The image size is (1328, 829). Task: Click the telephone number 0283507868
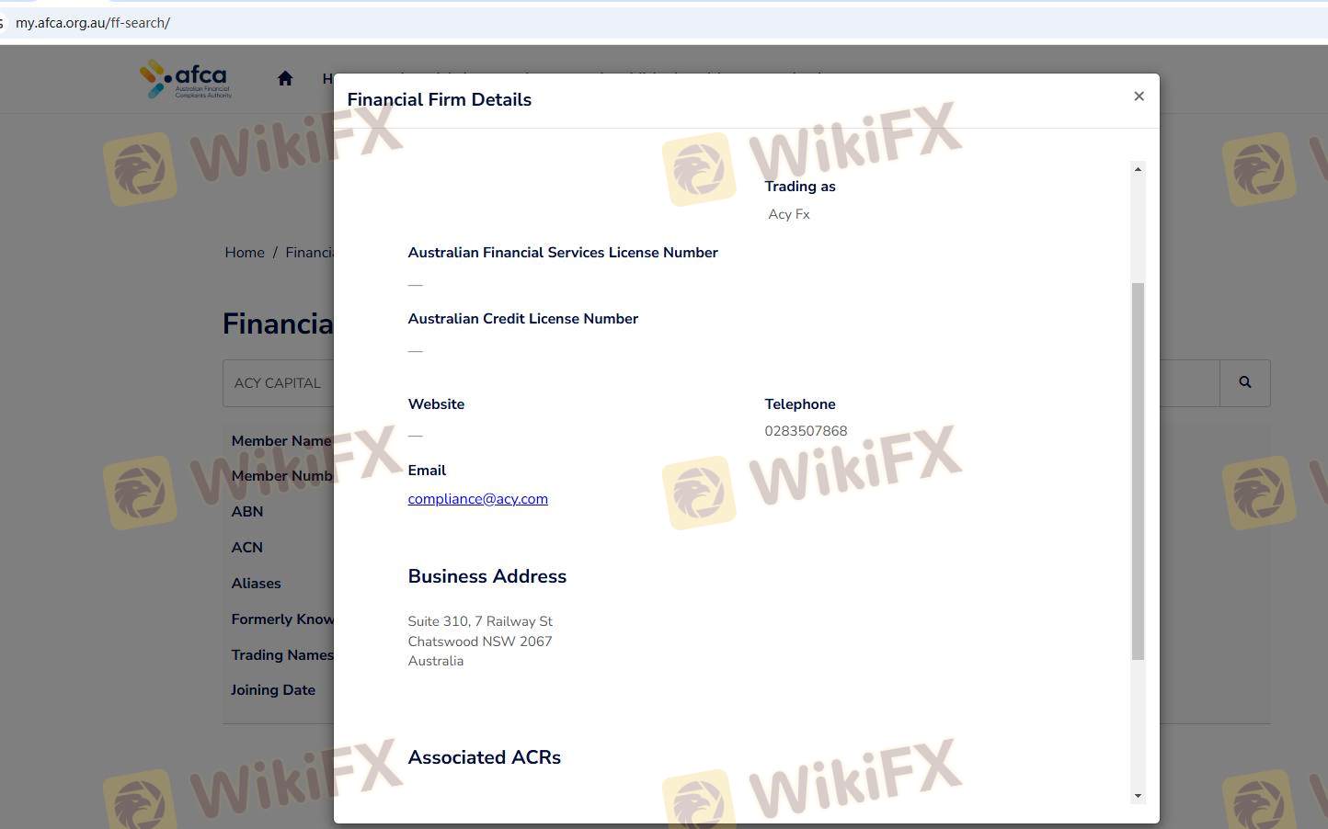[806, 431]
